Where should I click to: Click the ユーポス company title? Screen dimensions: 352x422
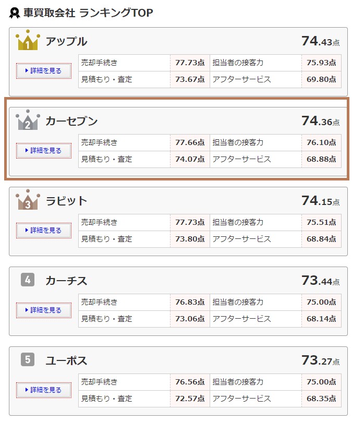click(x=66, y=360)
